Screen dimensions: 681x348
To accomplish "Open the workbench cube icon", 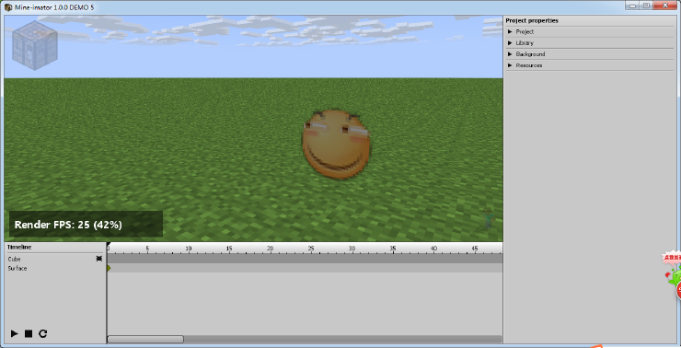I will pyautogui.click(x=35, y=45).
